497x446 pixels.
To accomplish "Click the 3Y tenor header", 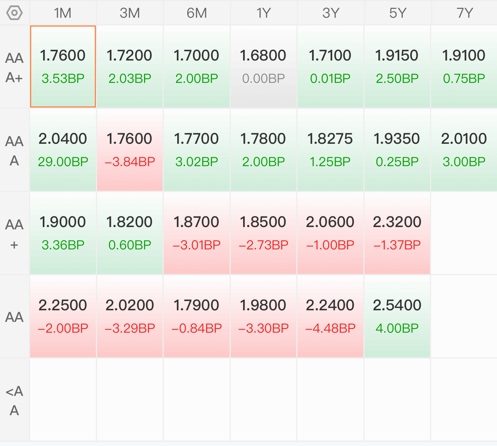I will pos(331,13).
